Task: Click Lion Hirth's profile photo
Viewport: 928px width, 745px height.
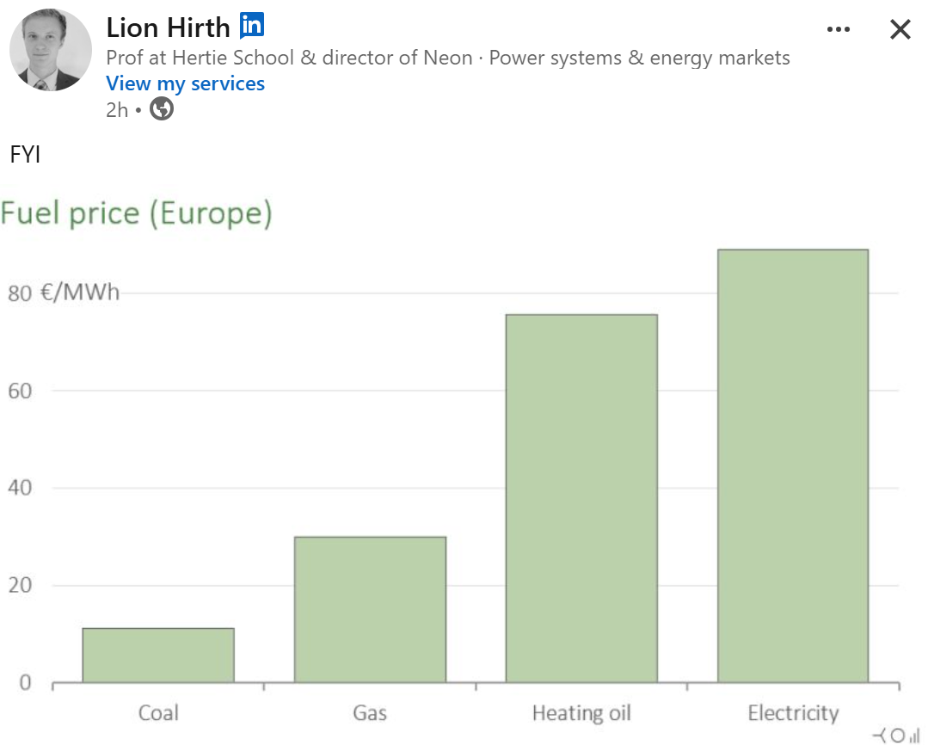Action: coord(51,51)
